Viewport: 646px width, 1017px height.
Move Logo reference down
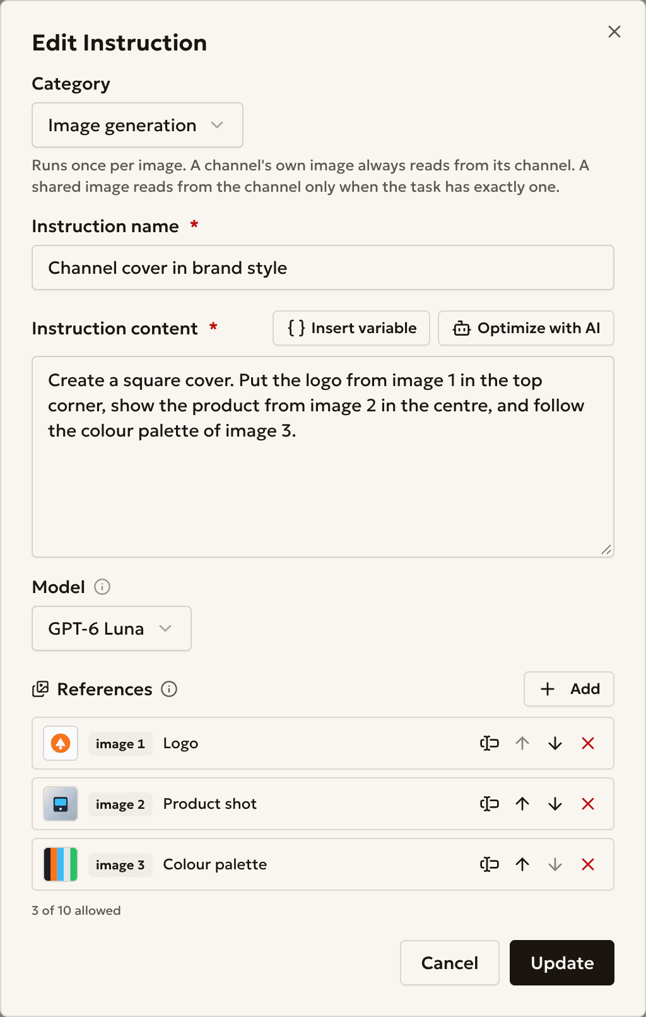[x=555, y=743]
